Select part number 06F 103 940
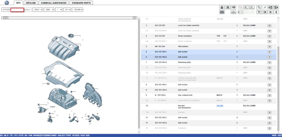282x137 pixels. tap(160, 46)
